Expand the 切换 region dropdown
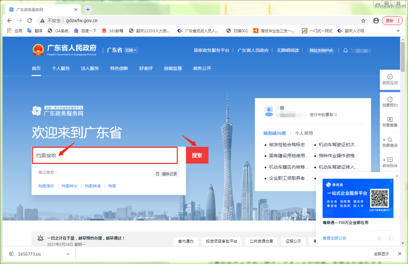This screenshot has height=264, width=408. point(131,50)
